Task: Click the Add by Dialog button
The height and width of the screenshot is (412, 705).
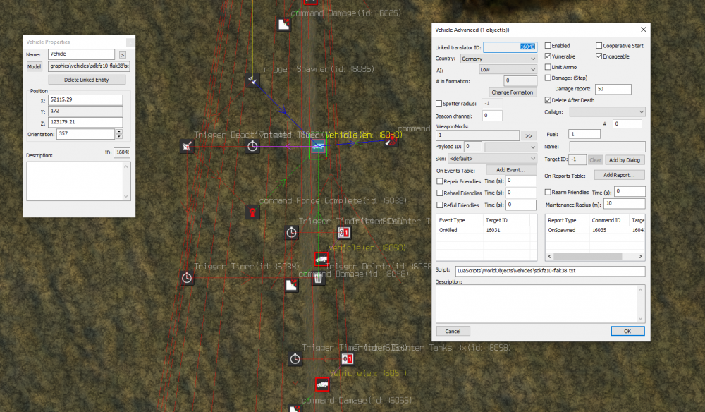Action: (625, 159)
